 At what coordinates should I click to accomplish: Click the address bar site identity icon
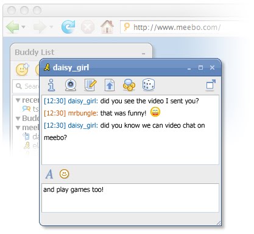(x=127, y=27)
